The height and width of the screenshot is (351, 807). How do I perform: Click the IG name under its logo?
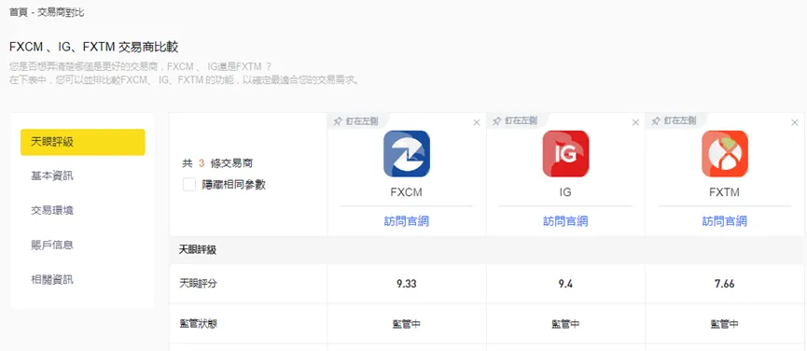tap(565, 192)
